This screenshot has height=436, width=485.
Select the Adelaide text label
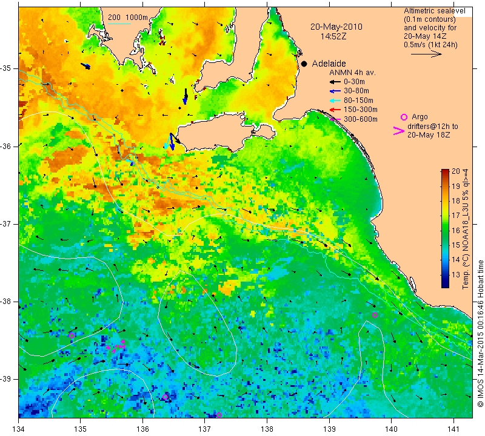329,64
